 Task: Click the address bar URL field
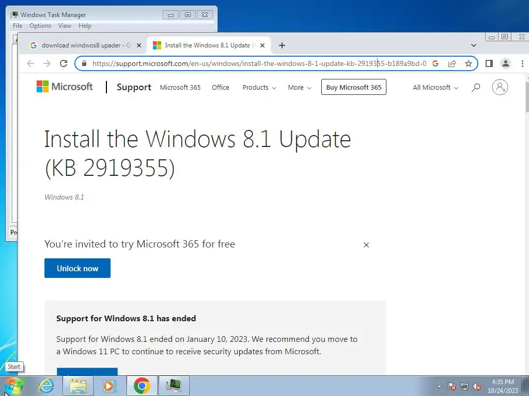259,63
